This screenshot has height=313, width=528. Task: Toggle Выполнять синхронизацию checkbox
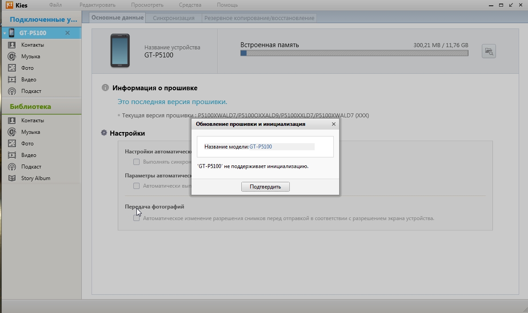[x=136, y=162]
